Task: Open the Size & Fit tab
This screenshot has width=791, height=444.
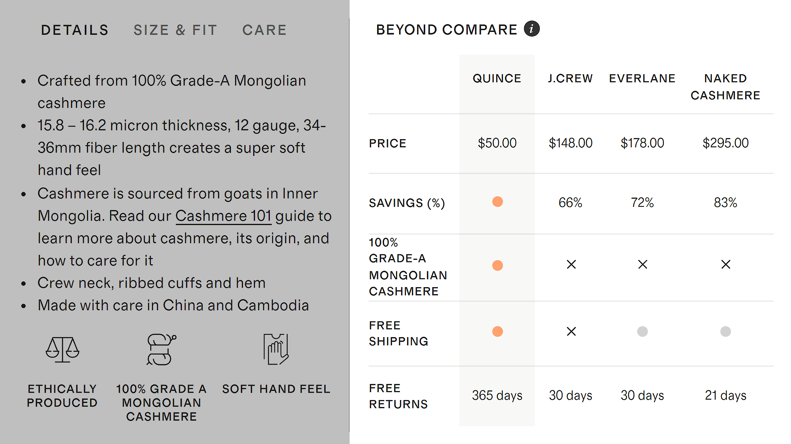Action: point(175,30)
